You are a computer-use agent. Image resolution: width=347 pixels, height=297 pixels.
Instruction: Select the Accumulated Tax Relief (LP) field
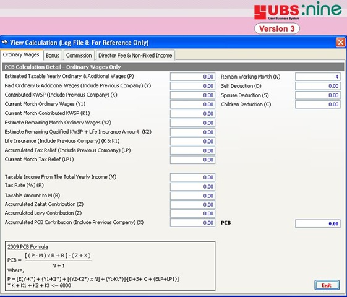coord(192,151)
